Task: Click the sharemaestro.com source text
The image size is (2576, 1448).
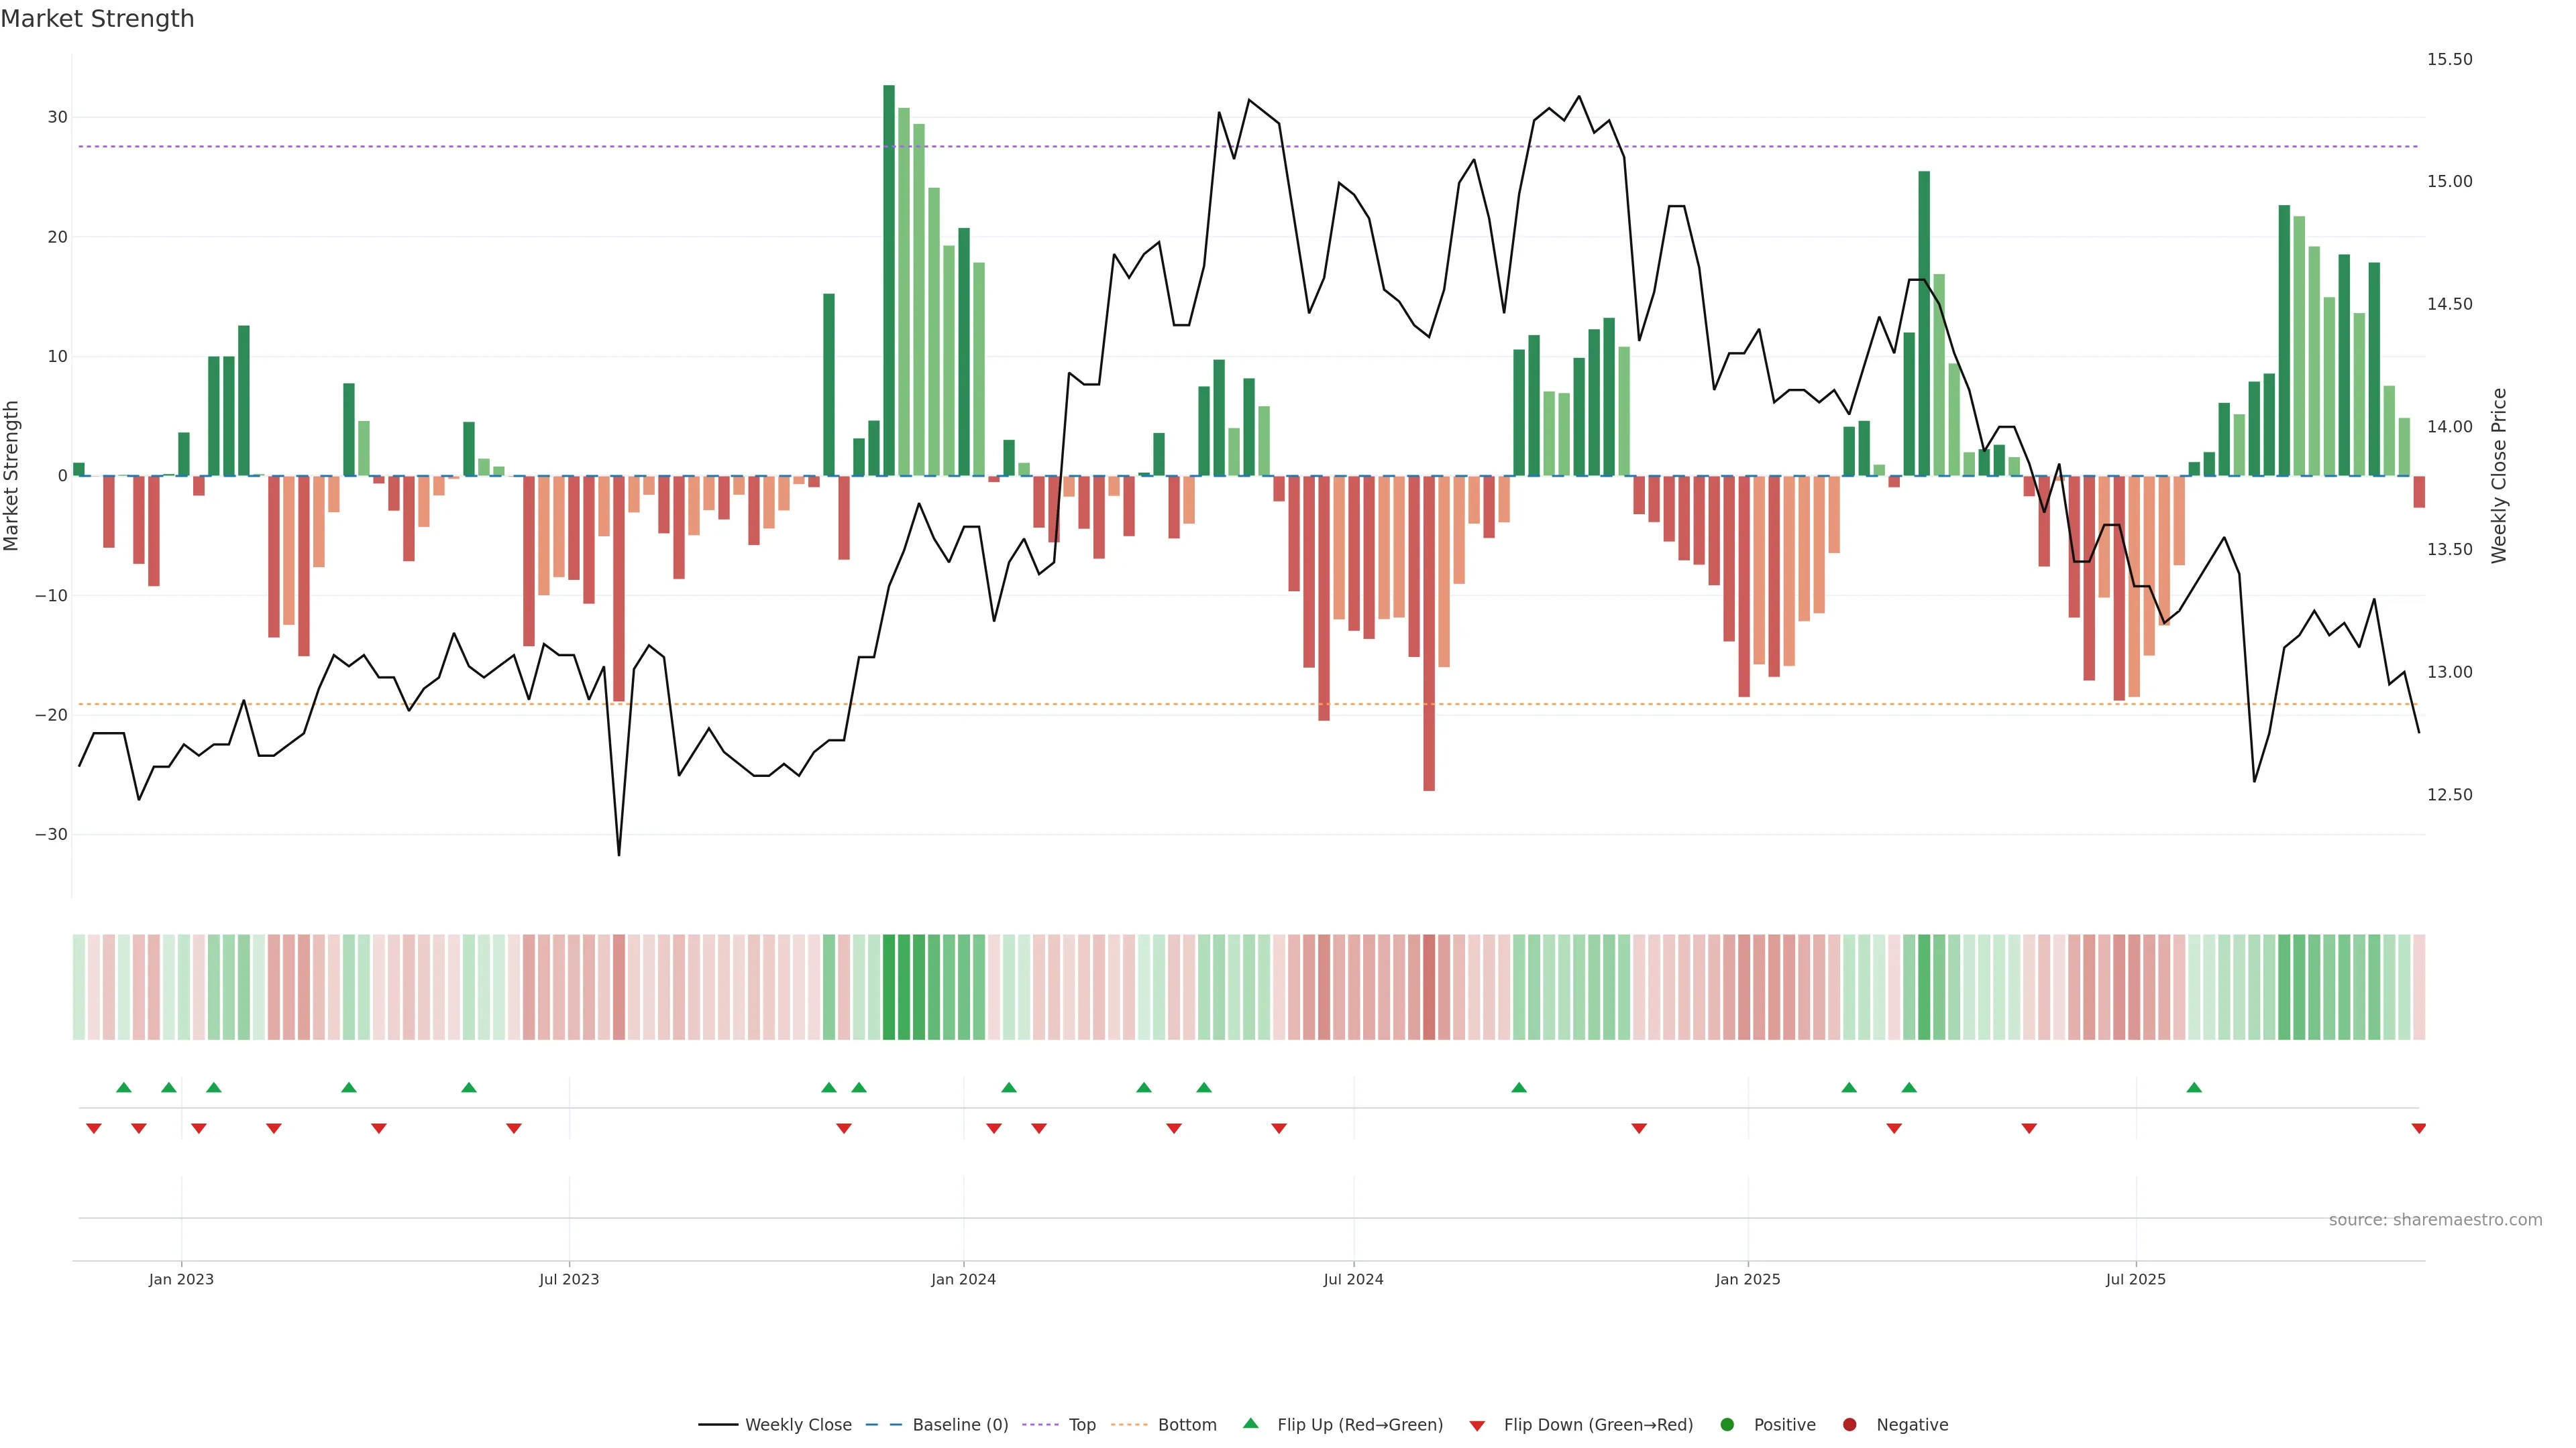Action: pyautogui.click(x=2435, y=1220)
